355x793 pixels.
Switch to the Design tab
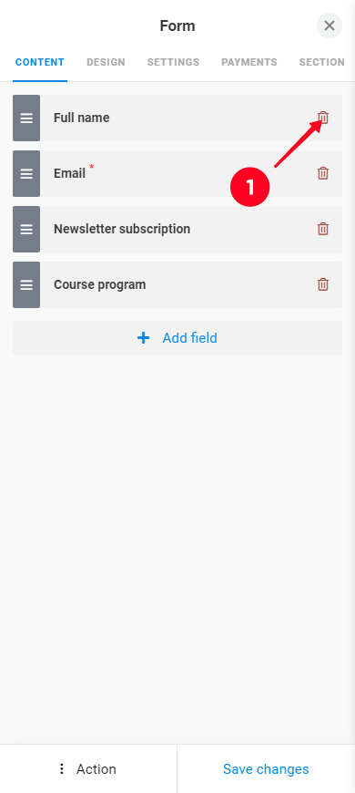point(106,62)
